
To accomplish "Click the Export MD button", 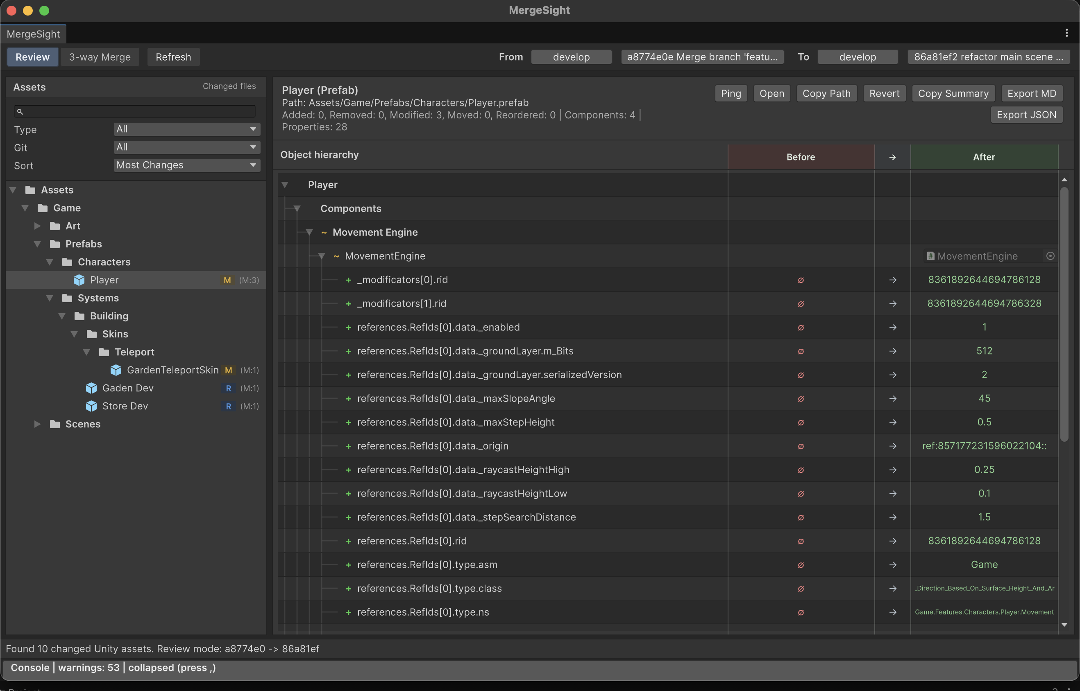I will point(1032,93).
